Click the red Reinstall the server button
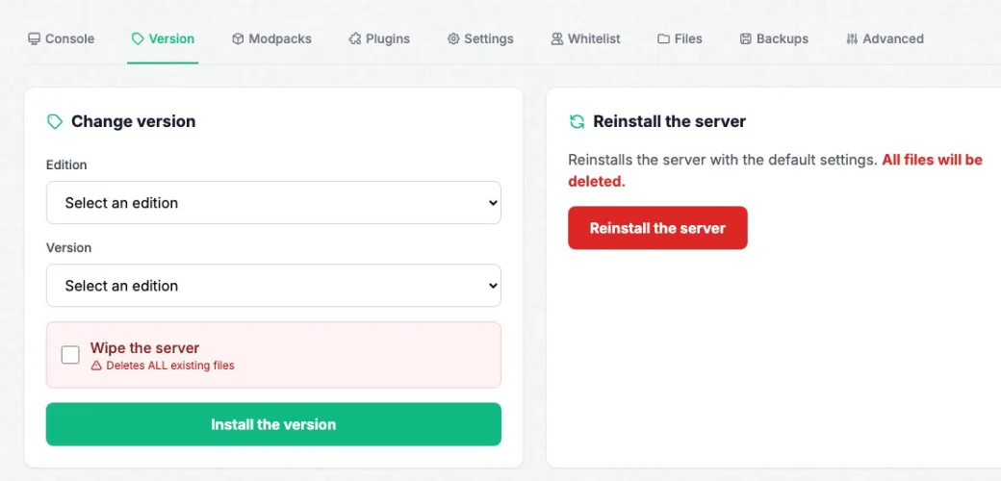 tap(657, 228)
